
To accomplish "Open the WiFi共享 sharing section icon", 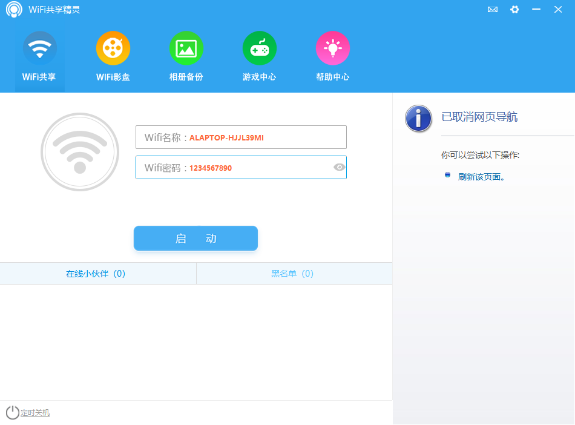I will [x=40, y=48].
